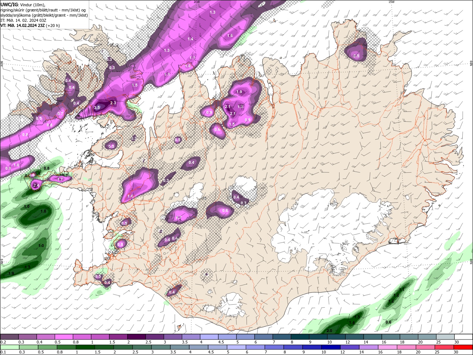The image size is (473, 355).
Task: Click the '30' label on the upper snow scale
Action: [457, 342]
